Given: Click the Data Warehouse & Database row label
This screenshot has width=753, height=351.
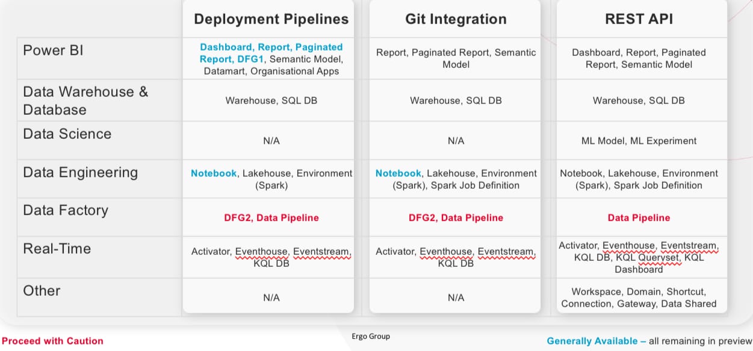Looking at the screenshot, I should click(x=85, y=100).
